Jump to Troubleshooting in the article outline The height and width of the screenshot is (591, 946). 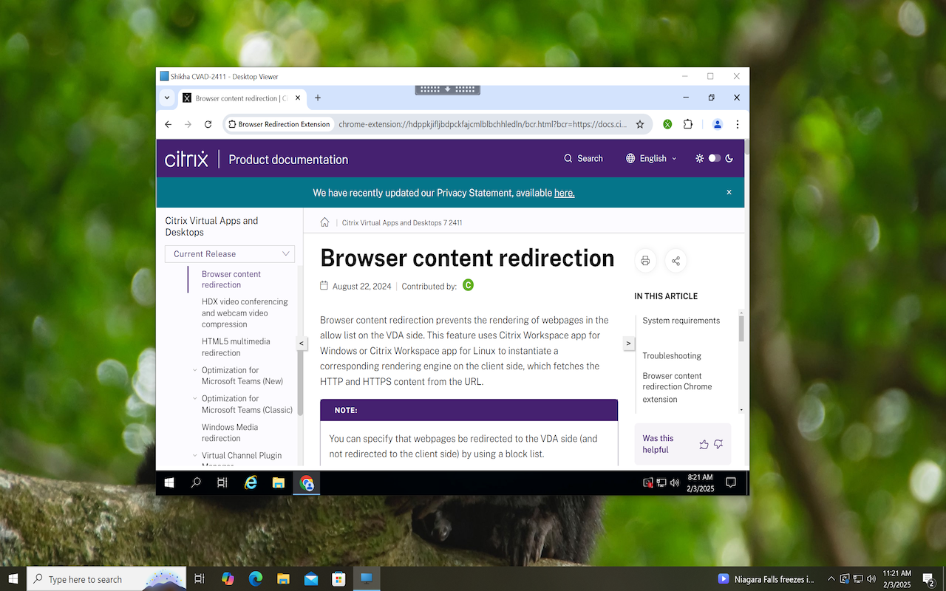point(671,355)
